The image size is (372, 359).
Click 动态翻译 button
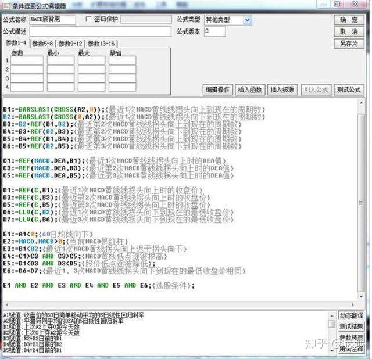click(351, 315)
